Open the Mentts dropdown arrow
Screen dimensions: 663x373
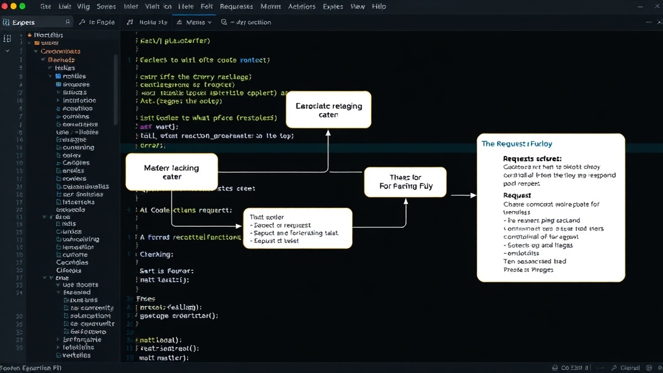(209, 23)
